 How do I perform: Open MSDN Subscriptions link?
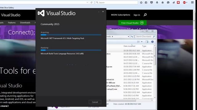(x=120, y=15)
